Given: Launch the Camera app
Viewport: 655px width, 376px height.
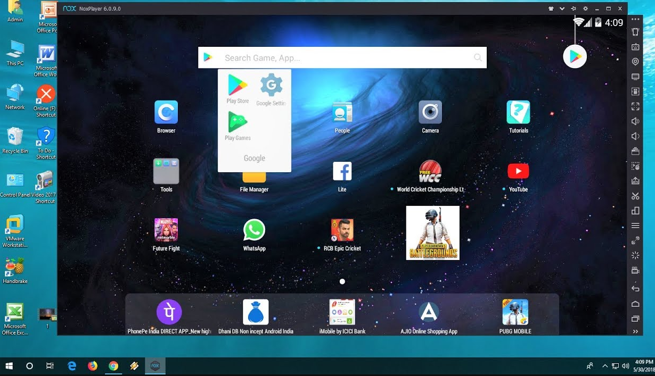Looking at the screenshot, I should [x=430, y=117].
